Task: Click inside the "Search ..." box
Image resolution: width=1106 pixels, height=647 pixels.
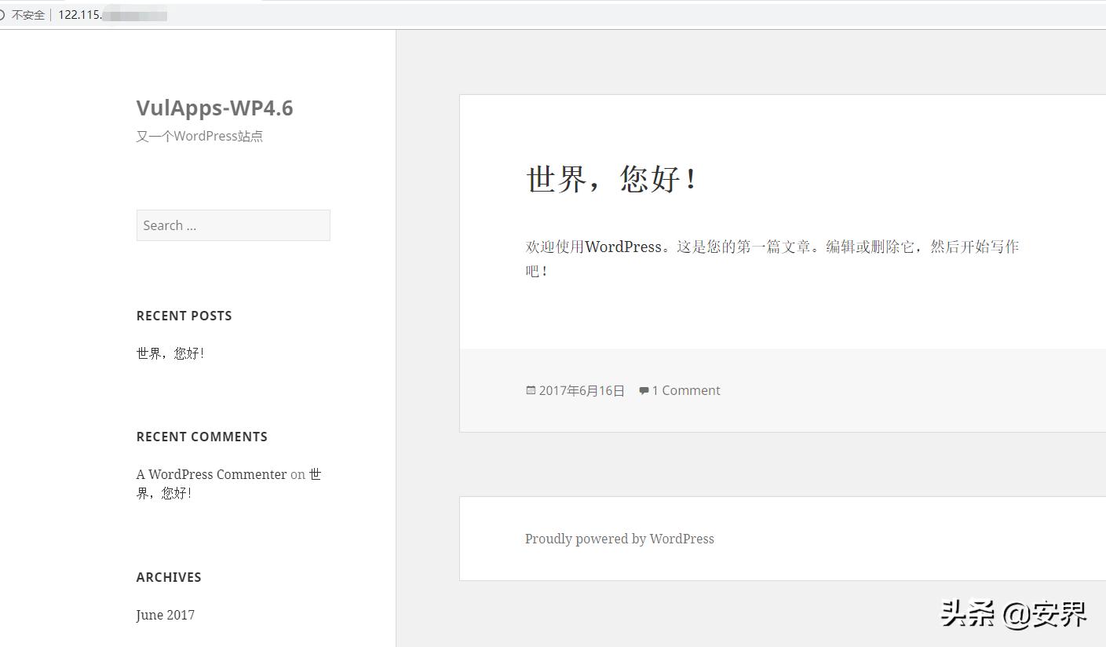Action: 232,225
